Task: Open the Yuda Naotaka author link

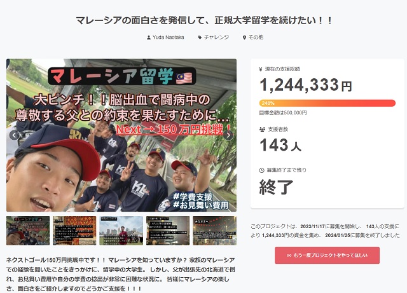Action: click(168, 37)
